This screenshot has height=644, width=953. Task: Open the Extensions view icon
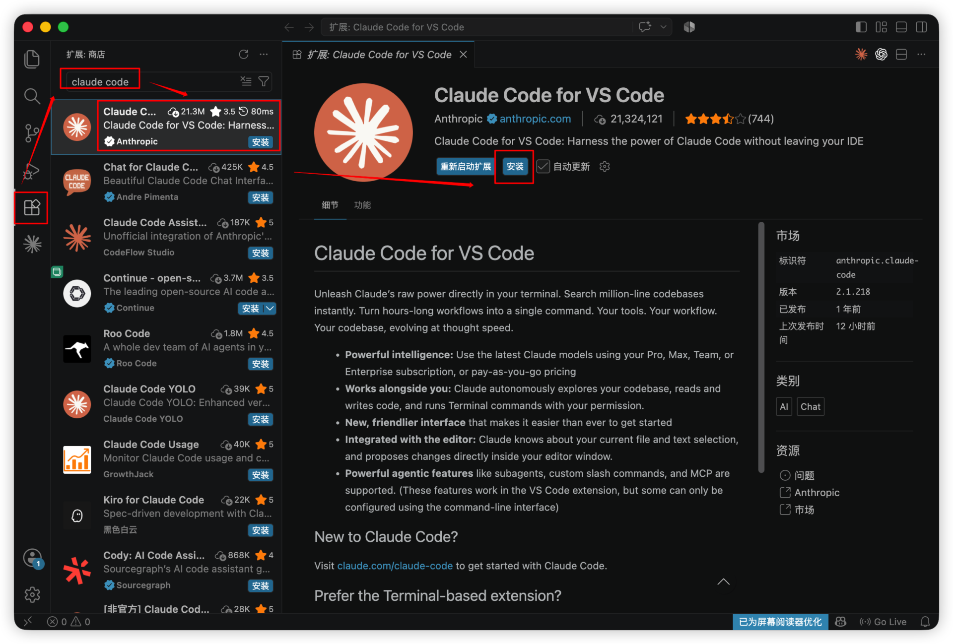point(32,207)
